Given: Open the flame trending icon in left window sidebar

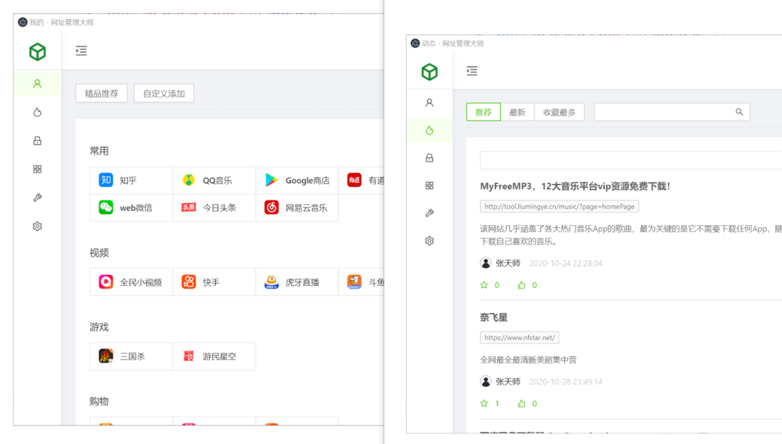Looking at the screenshot, I should coord(38,113).
